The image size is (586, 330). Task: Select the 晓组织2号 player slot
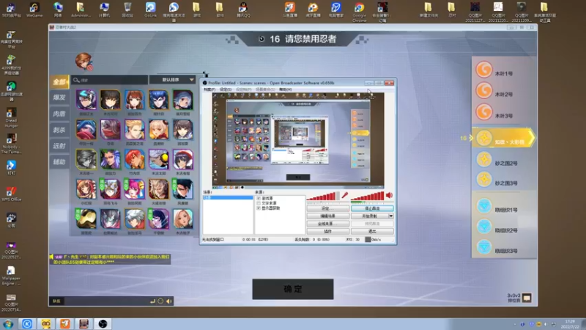(x=504, y=227)
